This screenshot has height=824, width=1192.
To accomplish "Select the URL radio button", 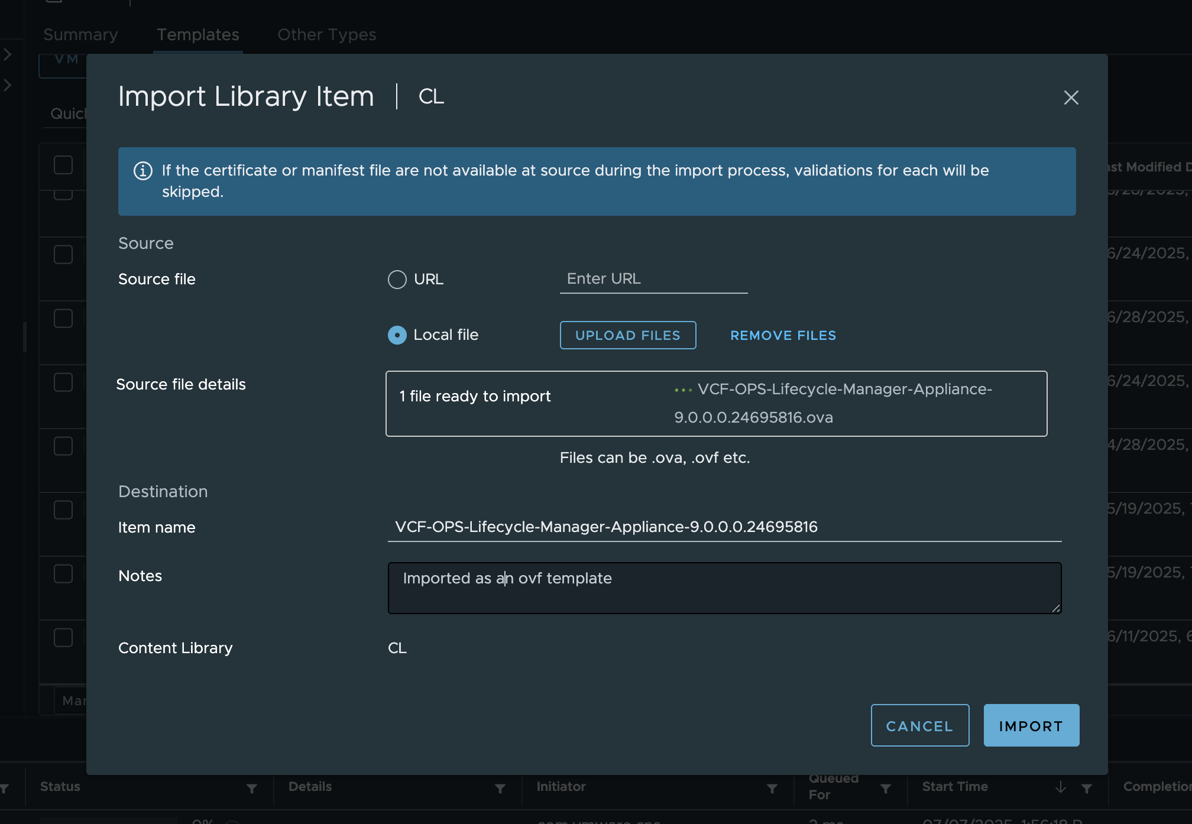I will (397, 280).
